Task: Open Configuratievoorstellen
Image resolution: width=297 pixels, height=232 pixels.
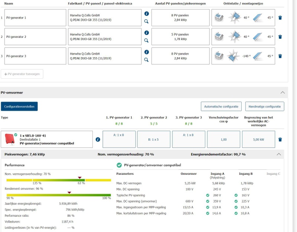Action: coord(19,106)
